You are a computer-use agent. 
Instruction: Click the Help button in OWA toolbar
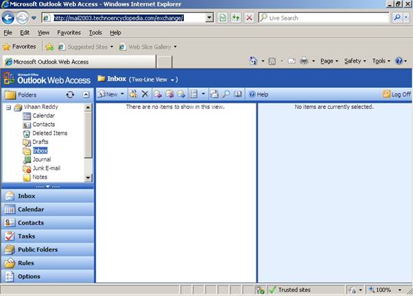point(259,94)
